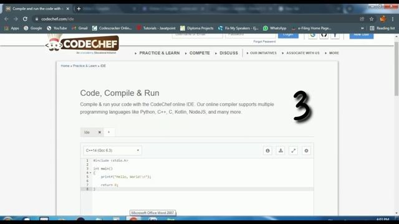Click the New User button
399x224 pixels.
pos(362,36)
